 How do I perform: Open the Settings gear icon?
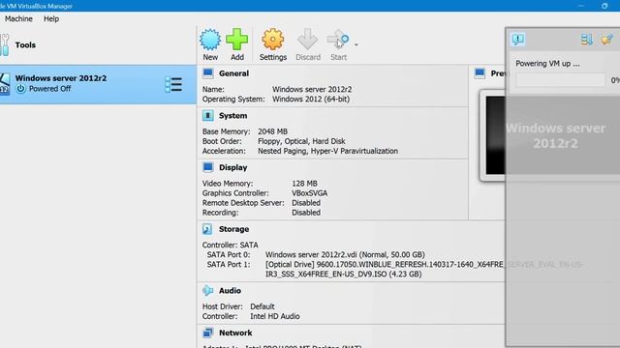point(273,40)
